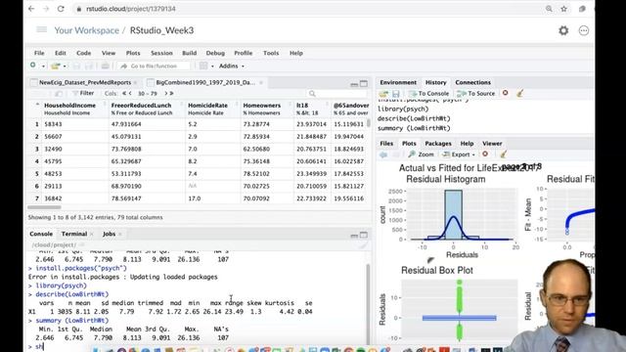The height and width of the screenshot is (352, 626).
Task: Switch to the Files tab
Action: pyautogui.click(x=386, y=144)
